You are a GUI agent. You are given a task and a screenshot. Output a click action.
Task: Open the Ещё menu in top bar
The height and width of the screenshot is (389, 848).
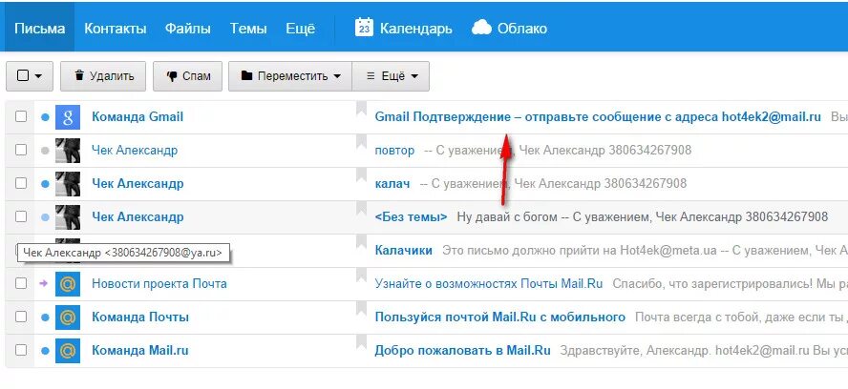(300, 29)
